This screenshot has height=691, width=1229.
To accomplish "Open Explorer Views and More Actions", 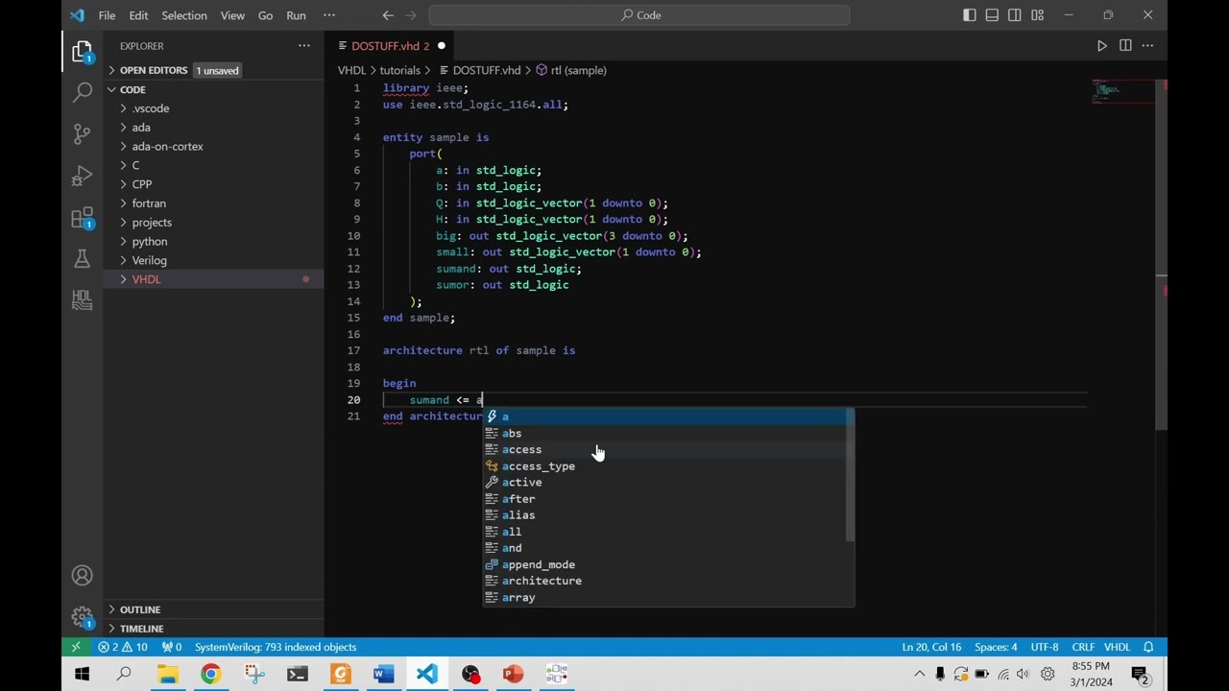I will point(303,46).
